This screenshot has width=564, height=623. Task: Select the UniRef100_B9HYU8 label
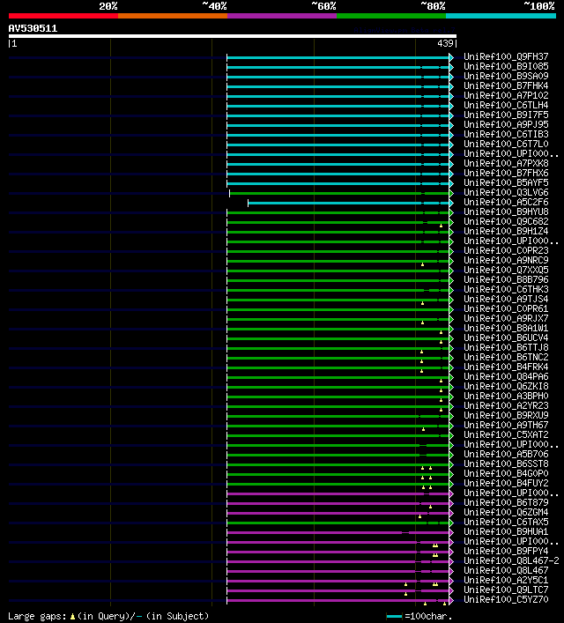(x=506, y=211)
